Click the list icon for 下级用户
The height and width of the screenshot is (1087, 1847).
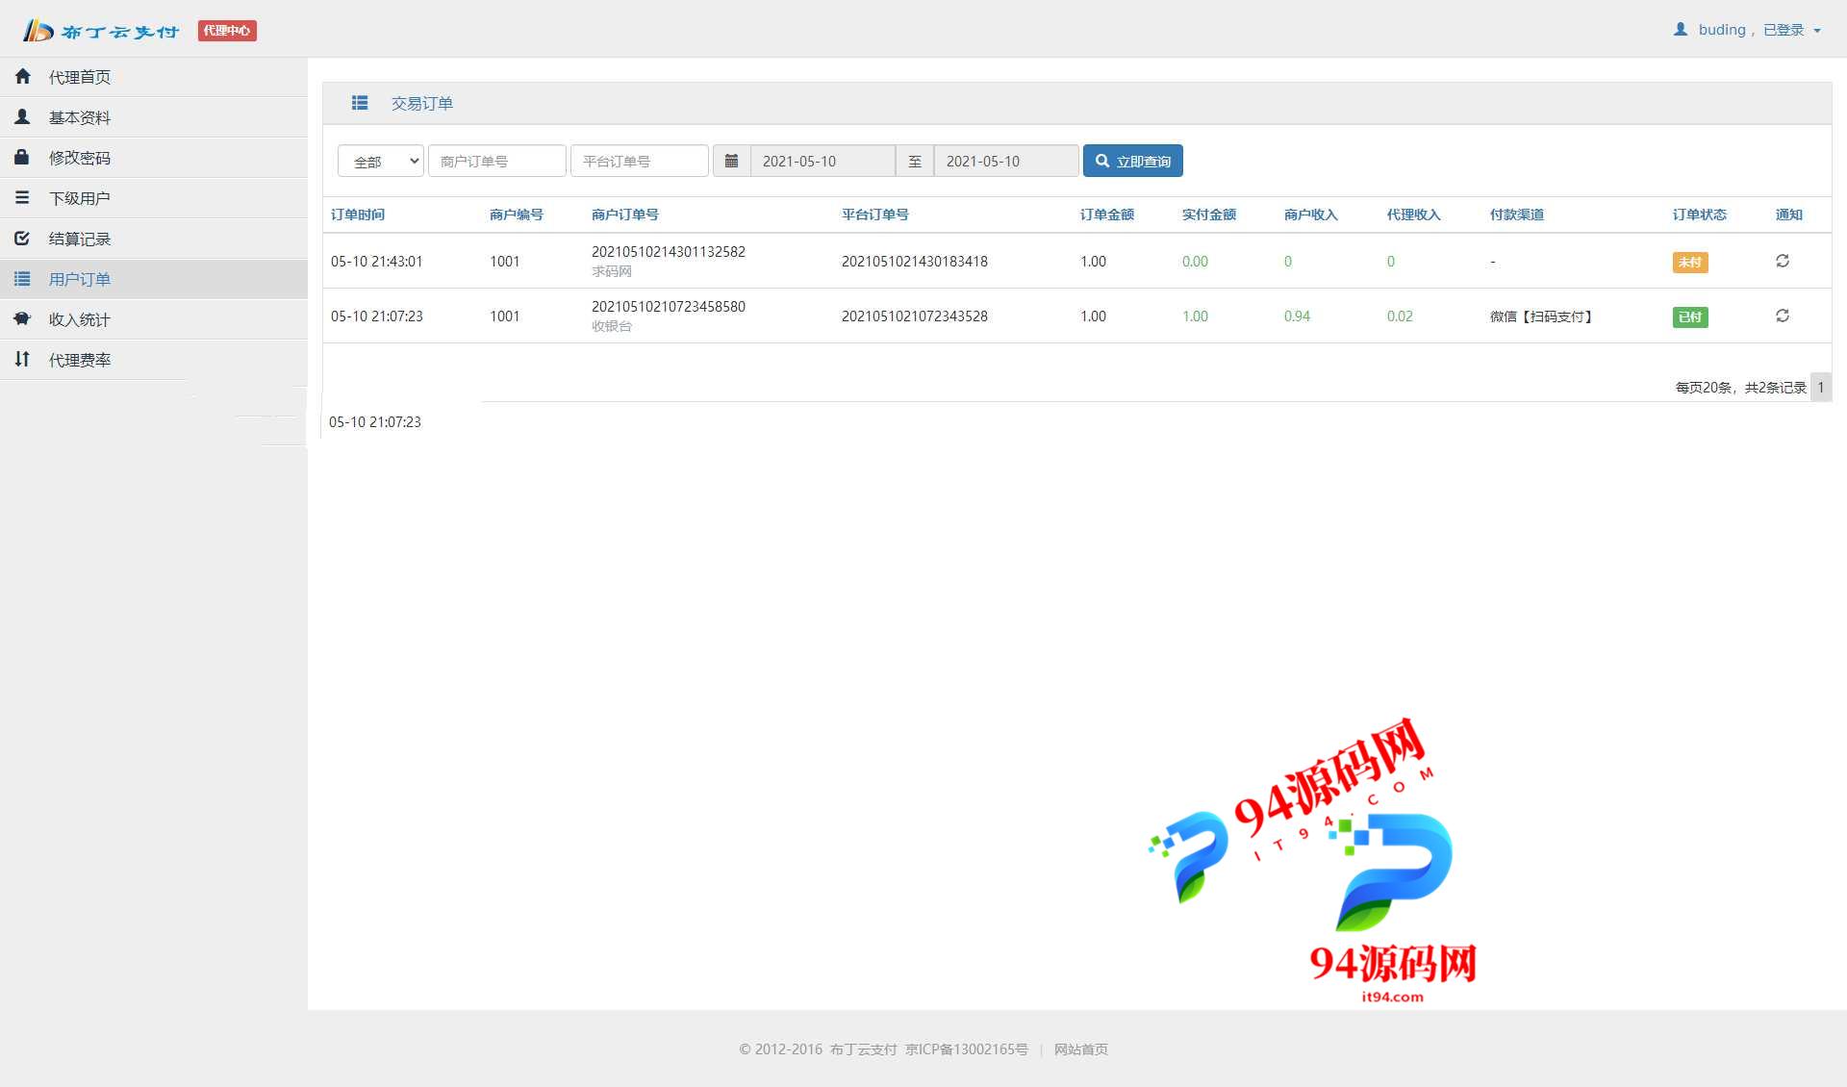[x=22, y=197]
